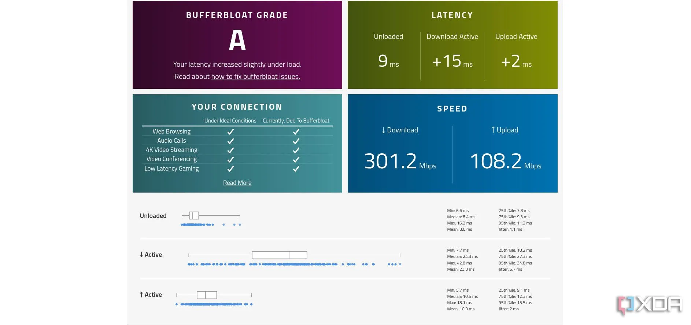The width and height of the screenshot is (691, 325).
Task: Select the download Median: 24.3 ms stat
Action: coord(462,256)
